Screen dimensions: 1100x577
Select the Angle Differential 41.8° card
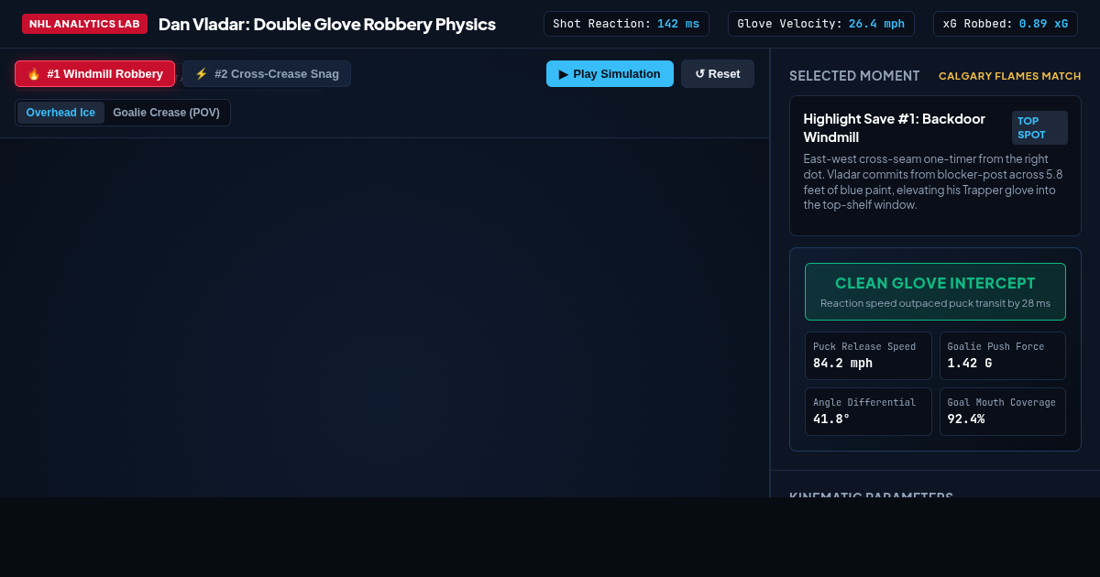868,411
